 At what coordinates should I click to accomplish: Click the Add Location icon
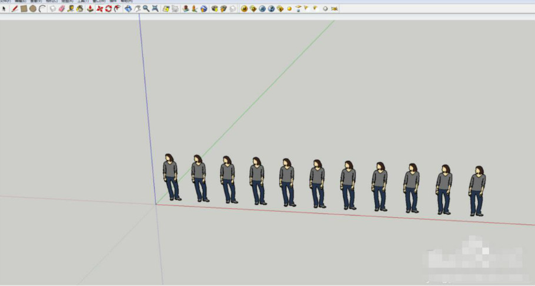pyautogui.click(x=166, y=9)
